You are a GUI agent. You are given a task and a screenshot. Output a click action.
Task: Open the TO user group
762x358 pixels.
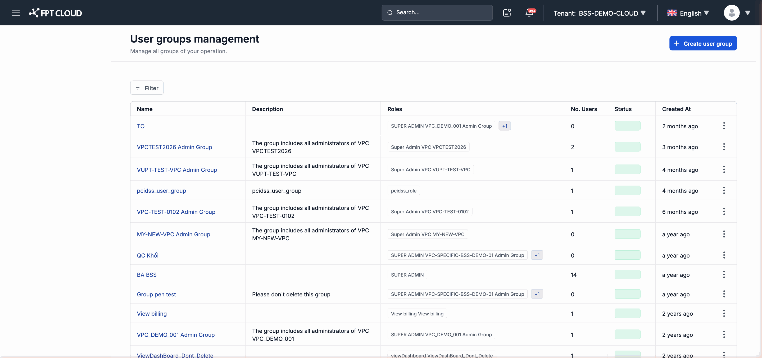pos(140,126)
